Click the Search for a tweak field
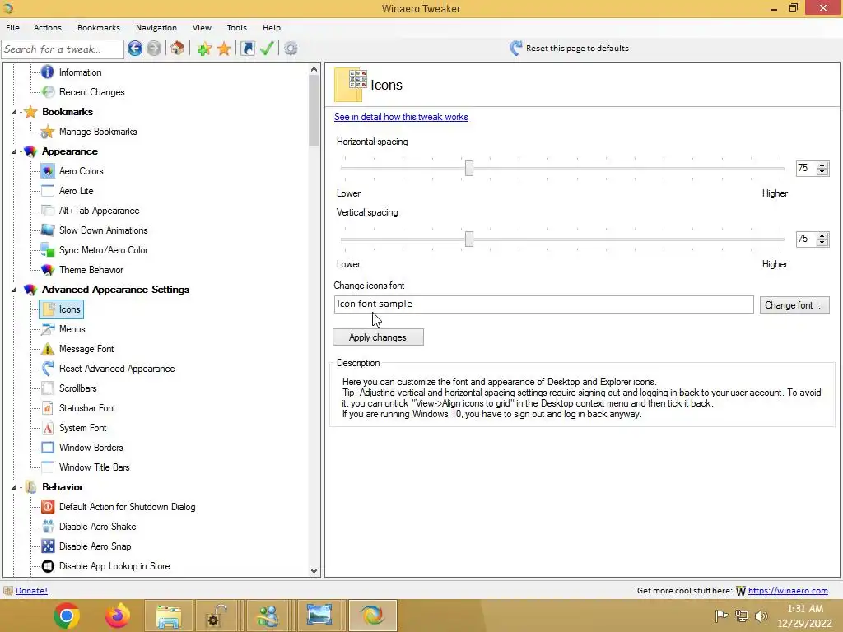Image resolution: width=843 pixels, height=632 pixels. tap(63, 49)
